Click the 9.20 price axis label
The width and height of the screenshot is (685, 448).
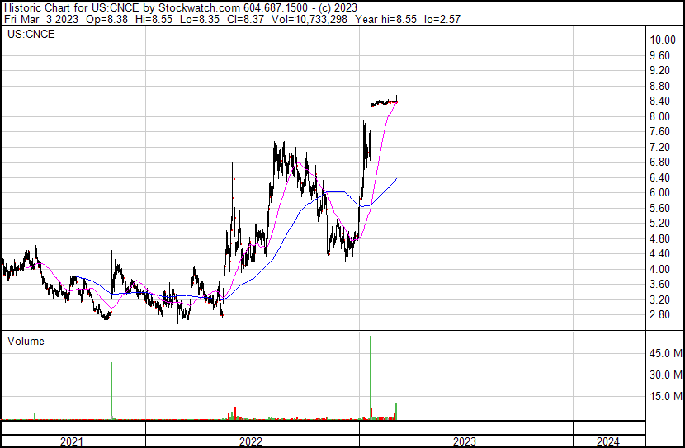coord(659,70)
